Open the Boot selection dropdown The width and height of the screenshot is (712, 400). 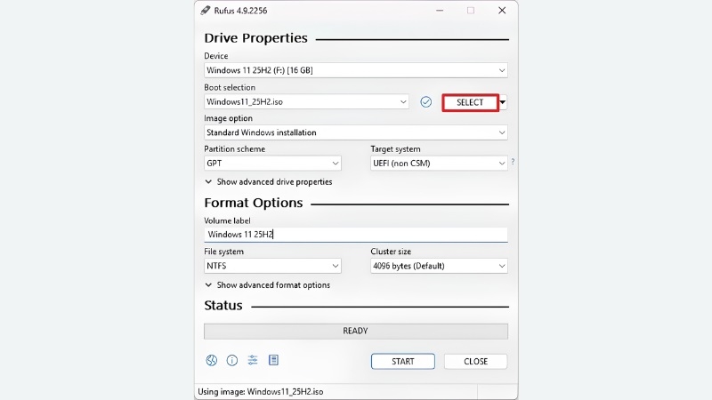[x=306, y=102]
